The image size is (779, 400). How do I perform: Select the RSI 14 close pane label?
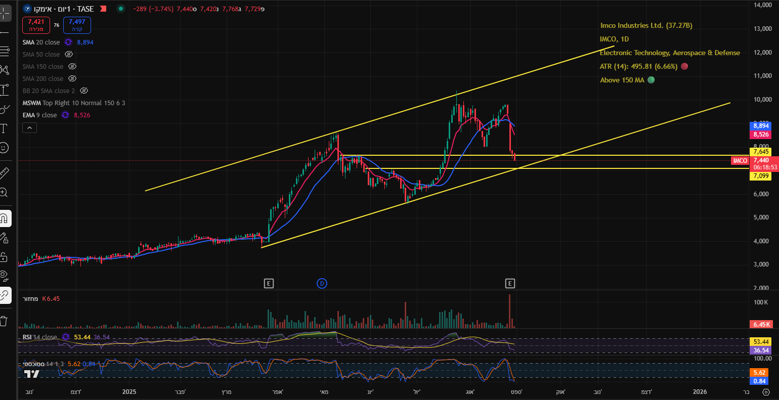(40, 337)
